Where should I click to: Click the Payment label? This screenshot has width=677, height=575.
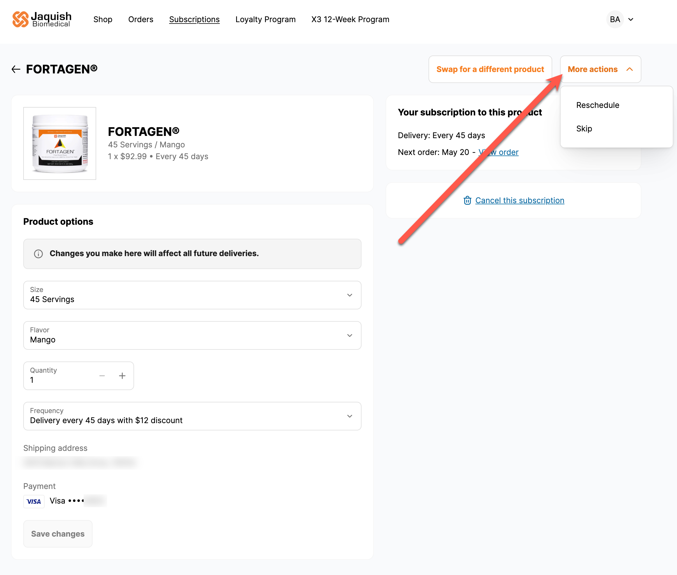[x=40, y=486]
